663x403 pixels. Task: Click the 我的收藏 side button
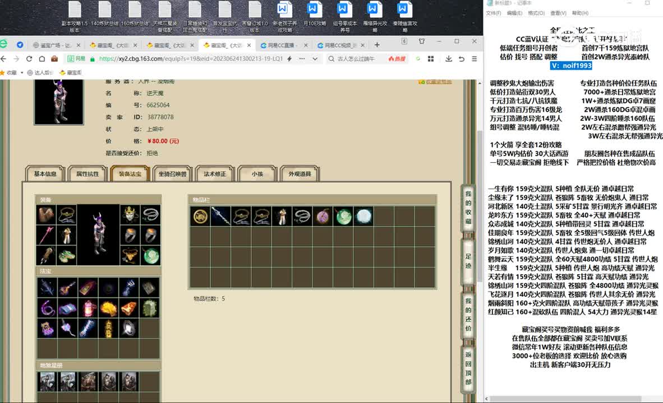click(x=468, y=207)
